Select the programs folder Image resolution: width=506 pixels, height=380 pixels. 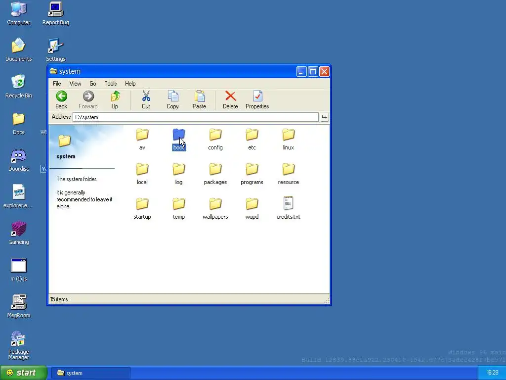(252, 174)
